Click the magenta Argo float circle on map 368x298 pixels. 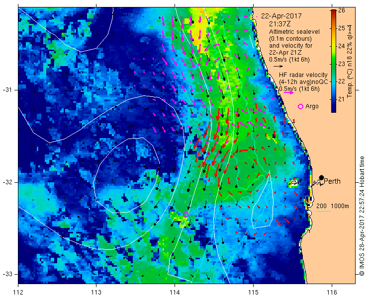click(185, 215)
